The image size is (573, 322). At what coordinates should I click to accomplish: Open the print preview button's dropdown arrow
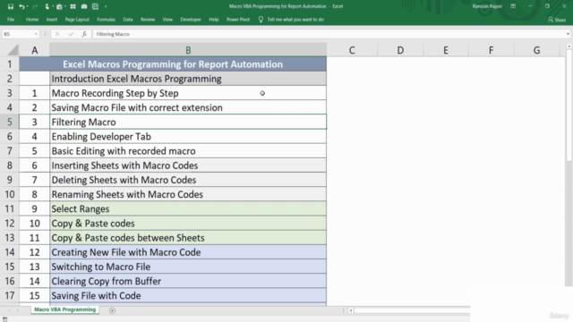[x=64, y=6]
